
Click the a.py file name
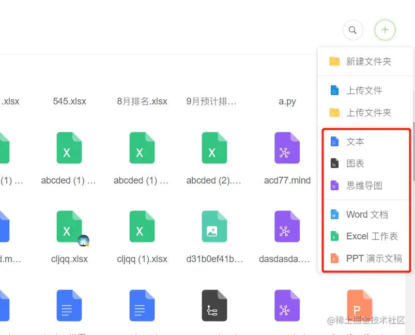(x=287, y=101)
